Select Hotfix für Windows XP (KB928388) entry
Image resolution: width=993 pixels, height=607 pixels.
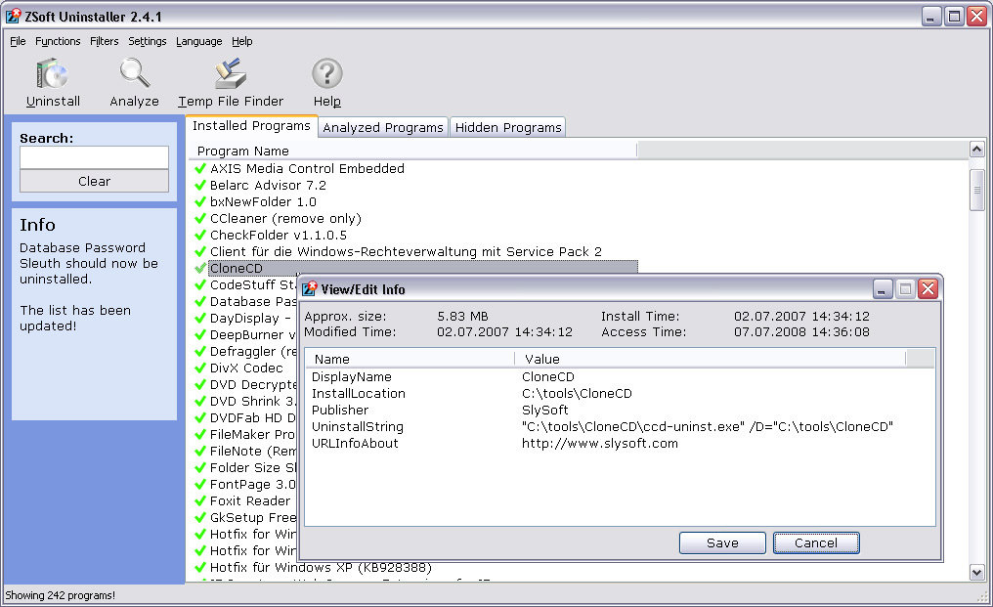pyautogui.click(x=321, y=568)
